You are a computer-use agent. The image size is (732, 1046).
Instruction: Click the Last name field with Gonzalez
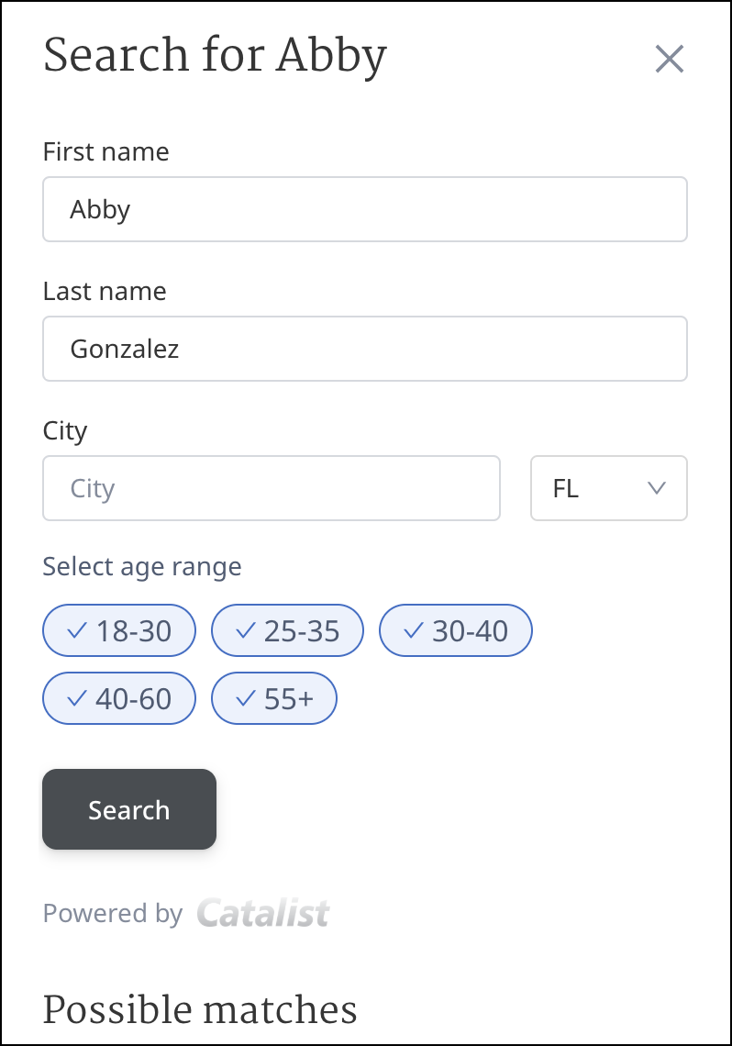[364, 349]
